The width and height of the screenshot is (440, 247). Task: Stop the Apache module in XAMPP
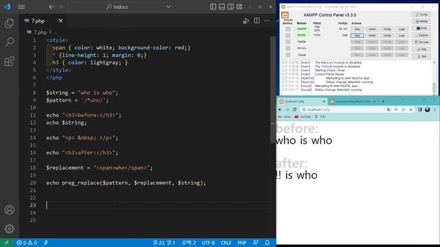pyautogui.click(x=357, y=29)
